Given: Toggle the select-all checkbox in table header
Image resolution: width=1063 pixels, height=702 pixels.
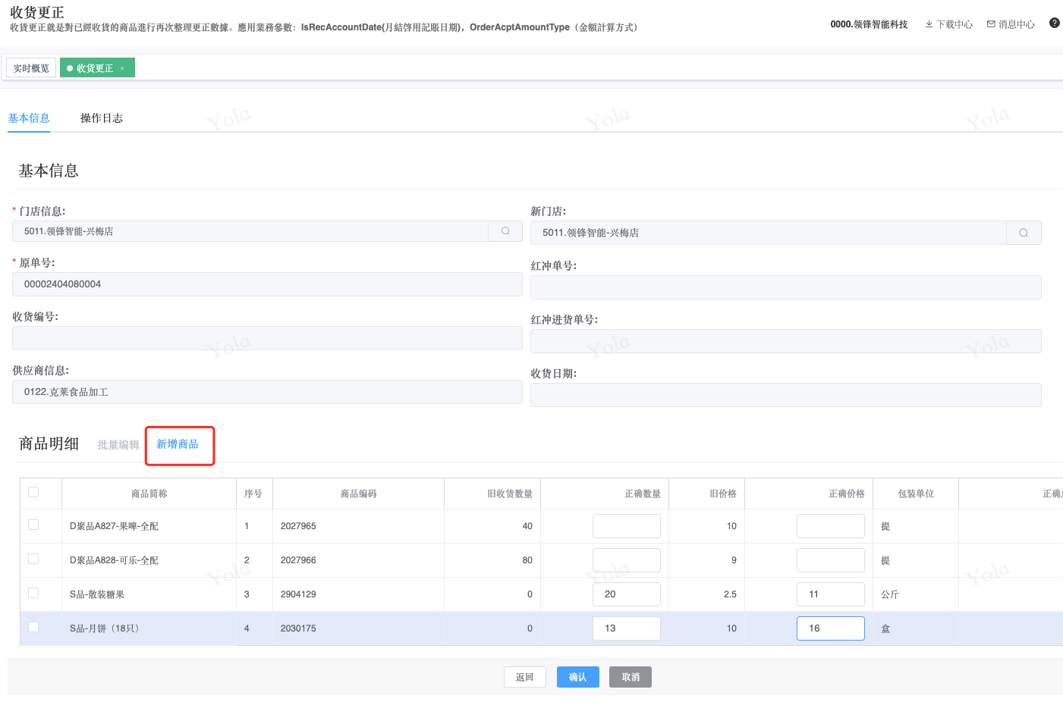Looking at the screenshot, I should [33, 492].
